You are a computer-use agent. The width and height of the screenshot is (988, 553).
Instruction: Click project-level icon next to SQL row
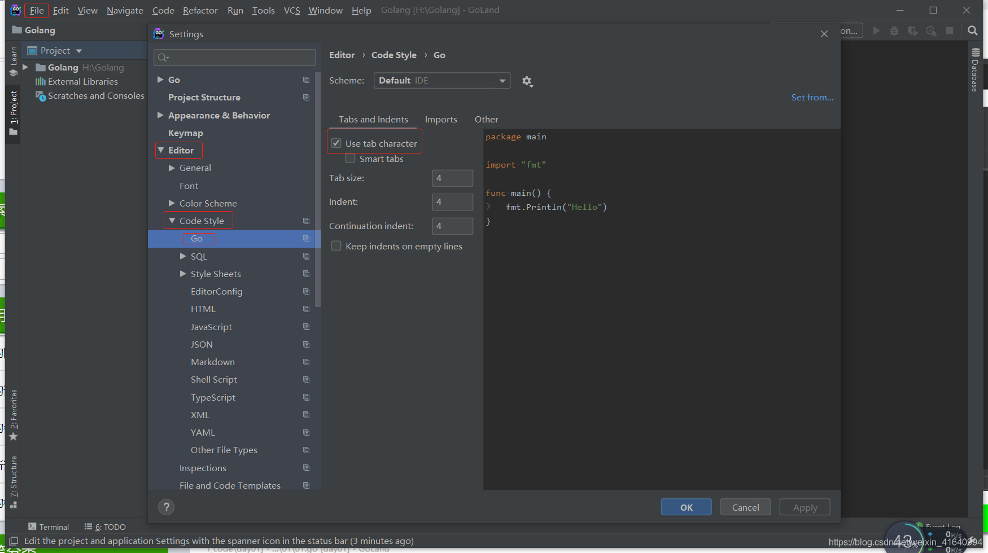(306, 256)
